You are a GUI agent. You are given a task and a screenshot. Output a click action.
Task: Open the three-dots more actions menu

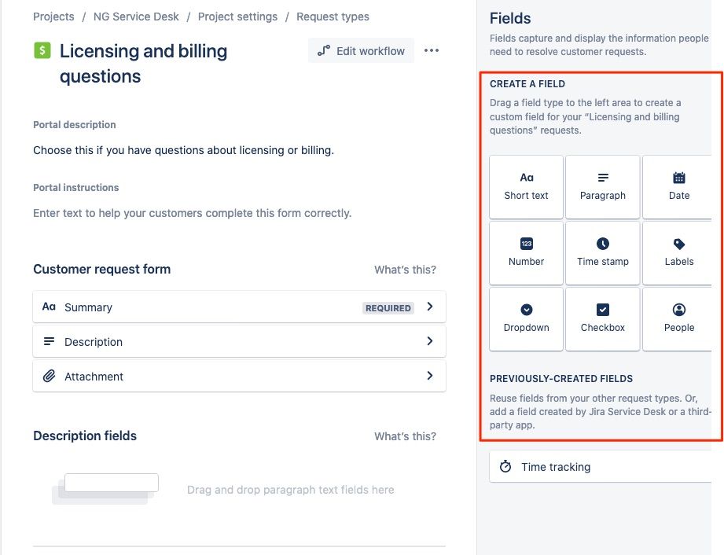[x=432, y=50]
